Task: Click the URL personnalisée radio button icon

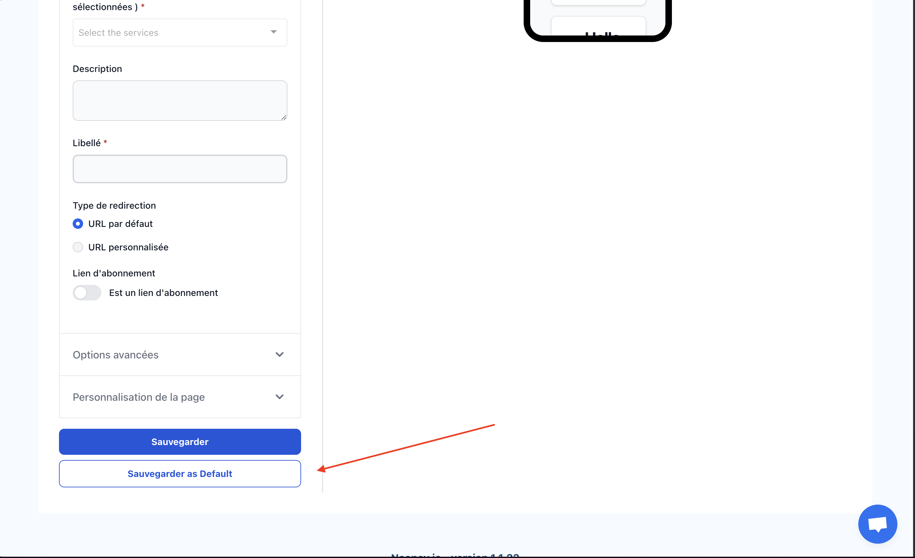Action: (78, 247)
